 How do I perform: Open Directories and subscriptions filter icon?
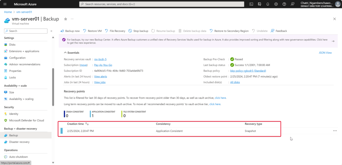(260, 4)
